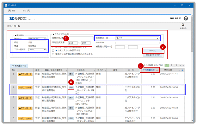Go to results page 1
Image resolution: width=197 pixels, height=125 pixels.
pyautogui.click(x=167, y=65)
